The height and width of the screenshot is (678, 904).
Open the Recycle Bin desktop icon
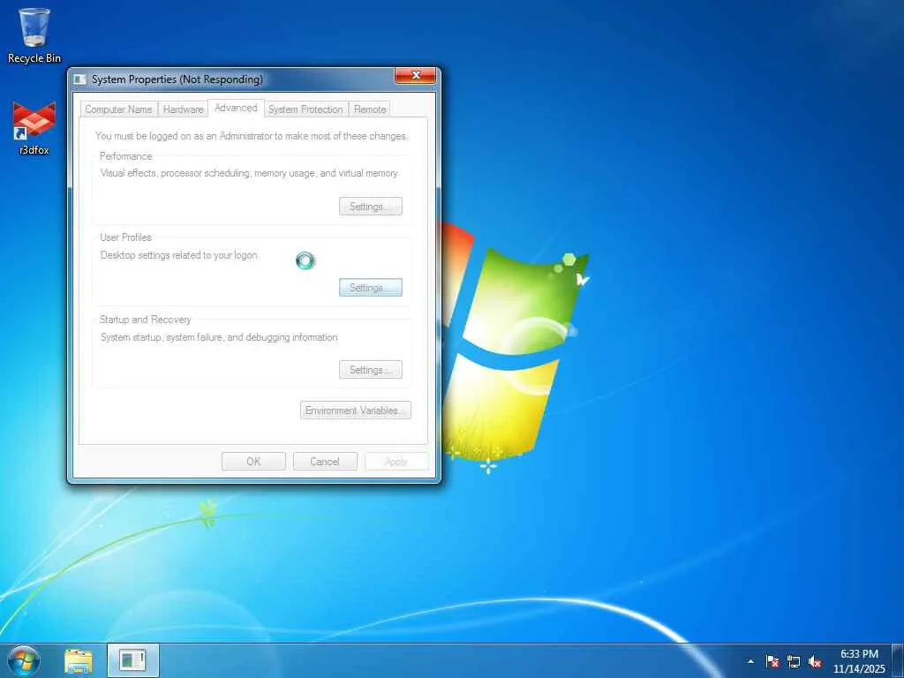pos(34,35)
